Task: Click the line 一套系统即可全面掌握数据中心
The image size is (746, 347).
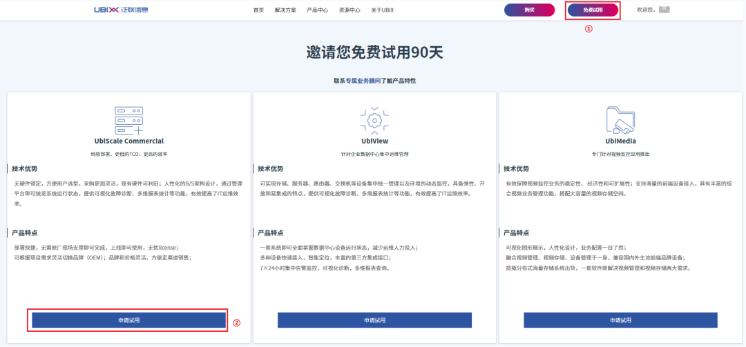Action: tap(338, 248)
